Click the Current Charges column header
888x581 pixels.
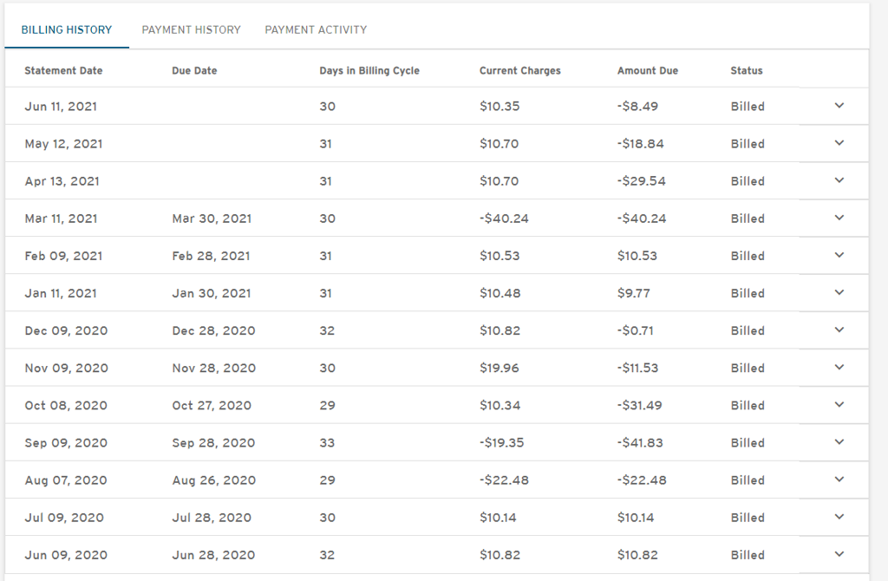pos(520,70)
